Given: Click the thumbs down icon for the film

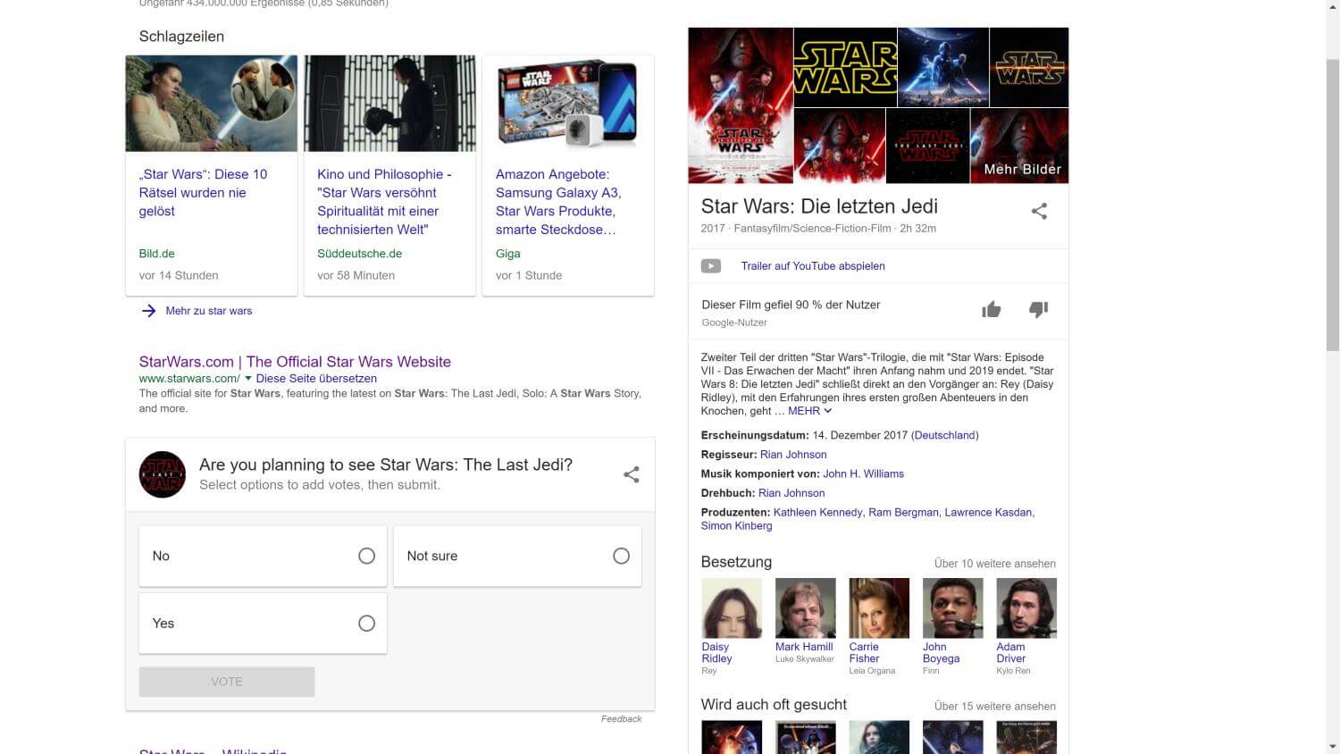Looking at the screenshot, I should coord(1038,310).
